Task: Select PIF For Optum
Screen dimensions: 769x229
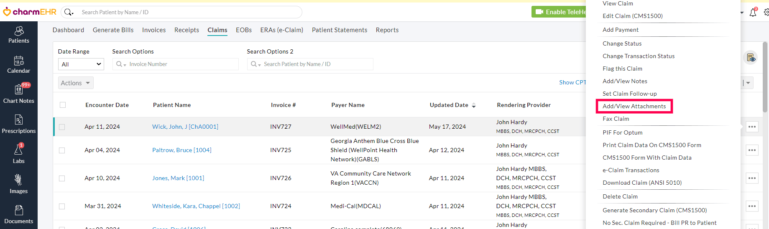Action: [623, 132]
